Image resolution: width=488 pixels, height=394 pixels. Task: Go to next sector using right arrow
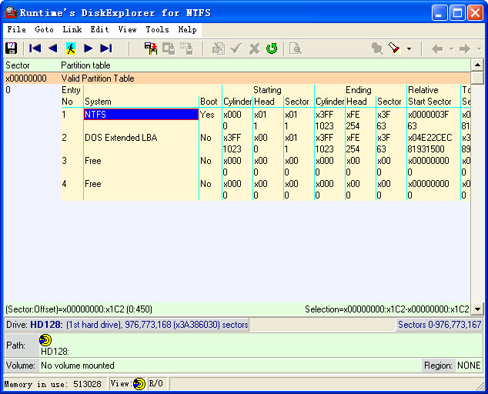(89, 48)
